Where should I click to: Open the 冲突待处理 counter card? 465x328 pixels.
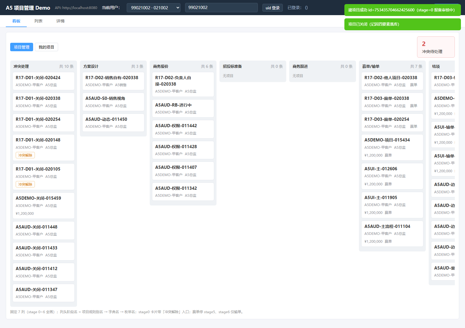[x=436, y=47]
